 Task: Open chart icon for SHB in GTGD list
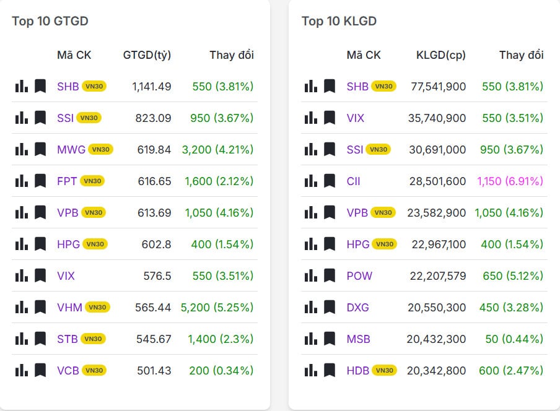point(22,86)
